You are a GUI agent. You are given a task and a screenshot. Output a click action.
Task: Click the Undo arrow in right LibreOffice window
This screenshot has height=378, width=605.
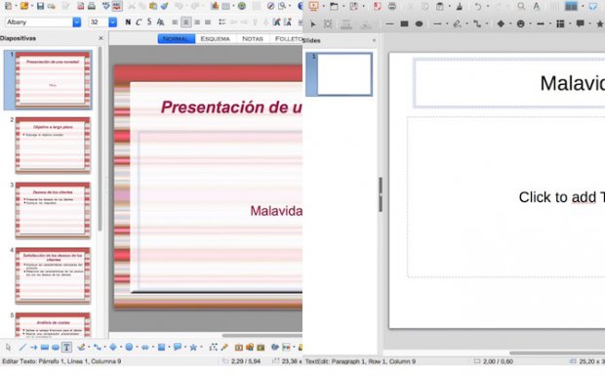(478, 6)
